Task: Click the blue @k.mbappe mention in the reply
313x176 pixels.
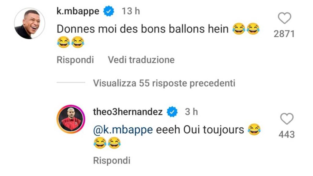Action: (x=123, y=130)
